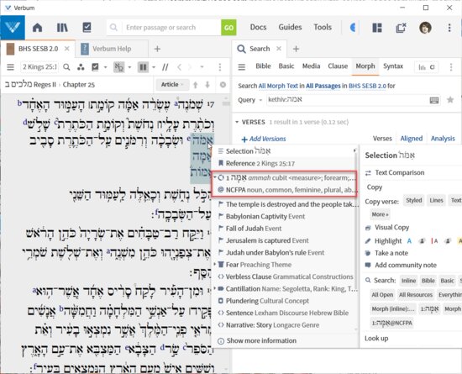Screen dimensions: 462x374
Task: Click the 2 Kings 25:1 reference box
Action: [x=39, y=67]
